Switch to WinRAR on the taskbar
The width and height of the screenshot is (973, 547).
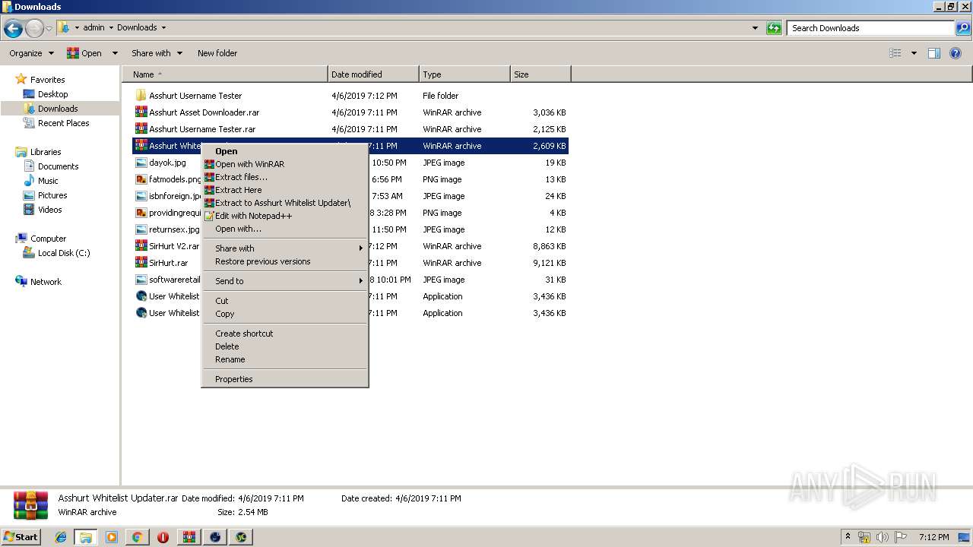click(189, 537)
